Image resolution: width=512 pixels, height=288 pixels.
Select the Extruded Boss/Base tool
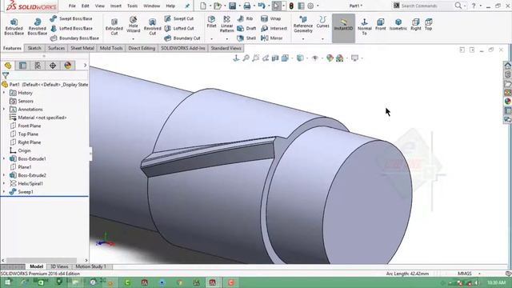[14, 26]
